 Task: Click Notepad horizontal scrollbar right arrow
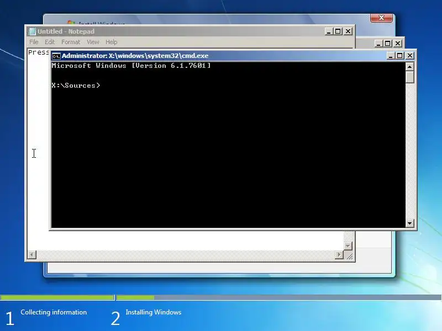click(339, 255)
